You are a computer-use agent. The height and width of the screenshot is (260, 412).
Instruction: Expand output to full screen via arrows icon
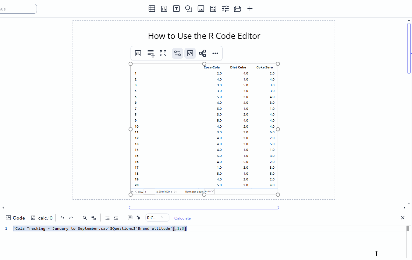pyautogui.click(x=163, y=53)
